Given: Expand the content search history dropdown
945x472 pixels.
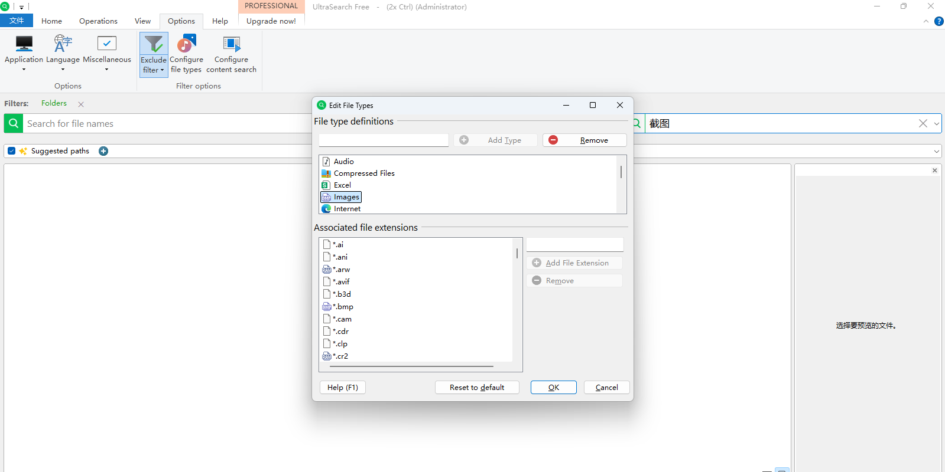Looking at the screenshot, I should [x=936, y=124].
